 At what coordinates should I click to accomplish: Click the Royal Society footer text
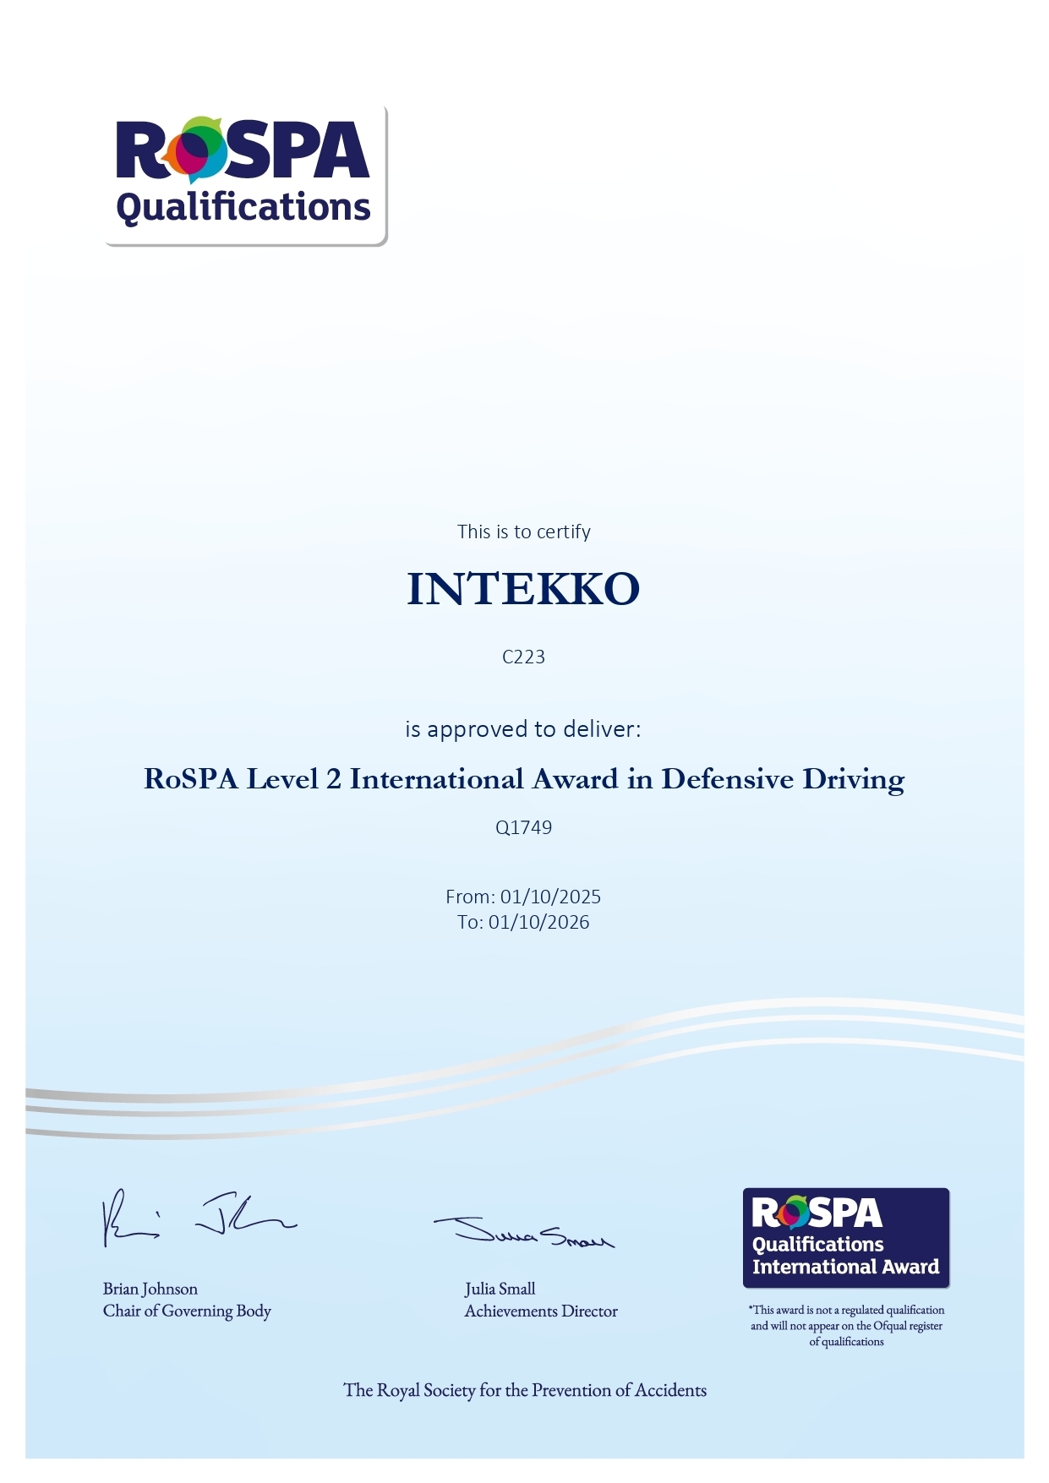[524, 1390]
